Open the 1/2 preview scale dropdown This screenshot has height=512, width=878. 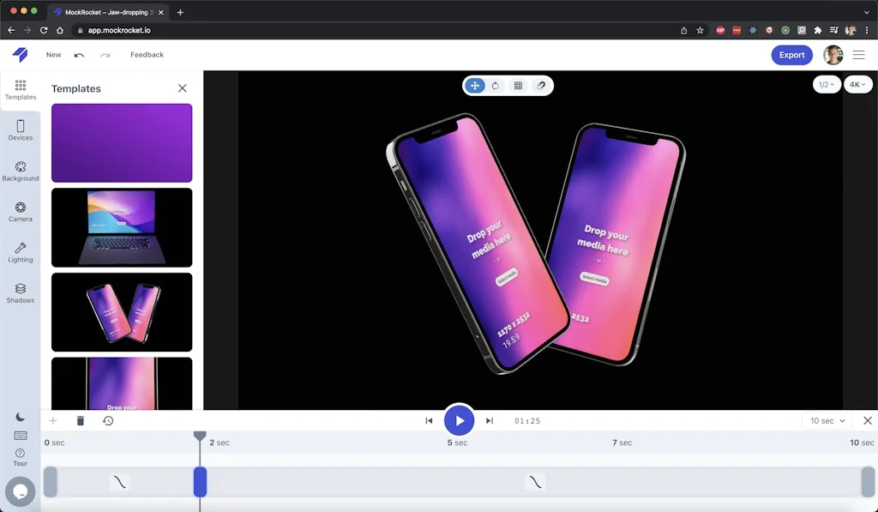click(826, 84)
